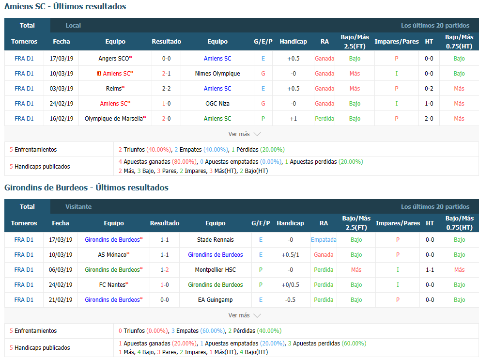Click Más in Nimes Olympique row FT column
Screen dimensions: 479x360
(355, 73)
